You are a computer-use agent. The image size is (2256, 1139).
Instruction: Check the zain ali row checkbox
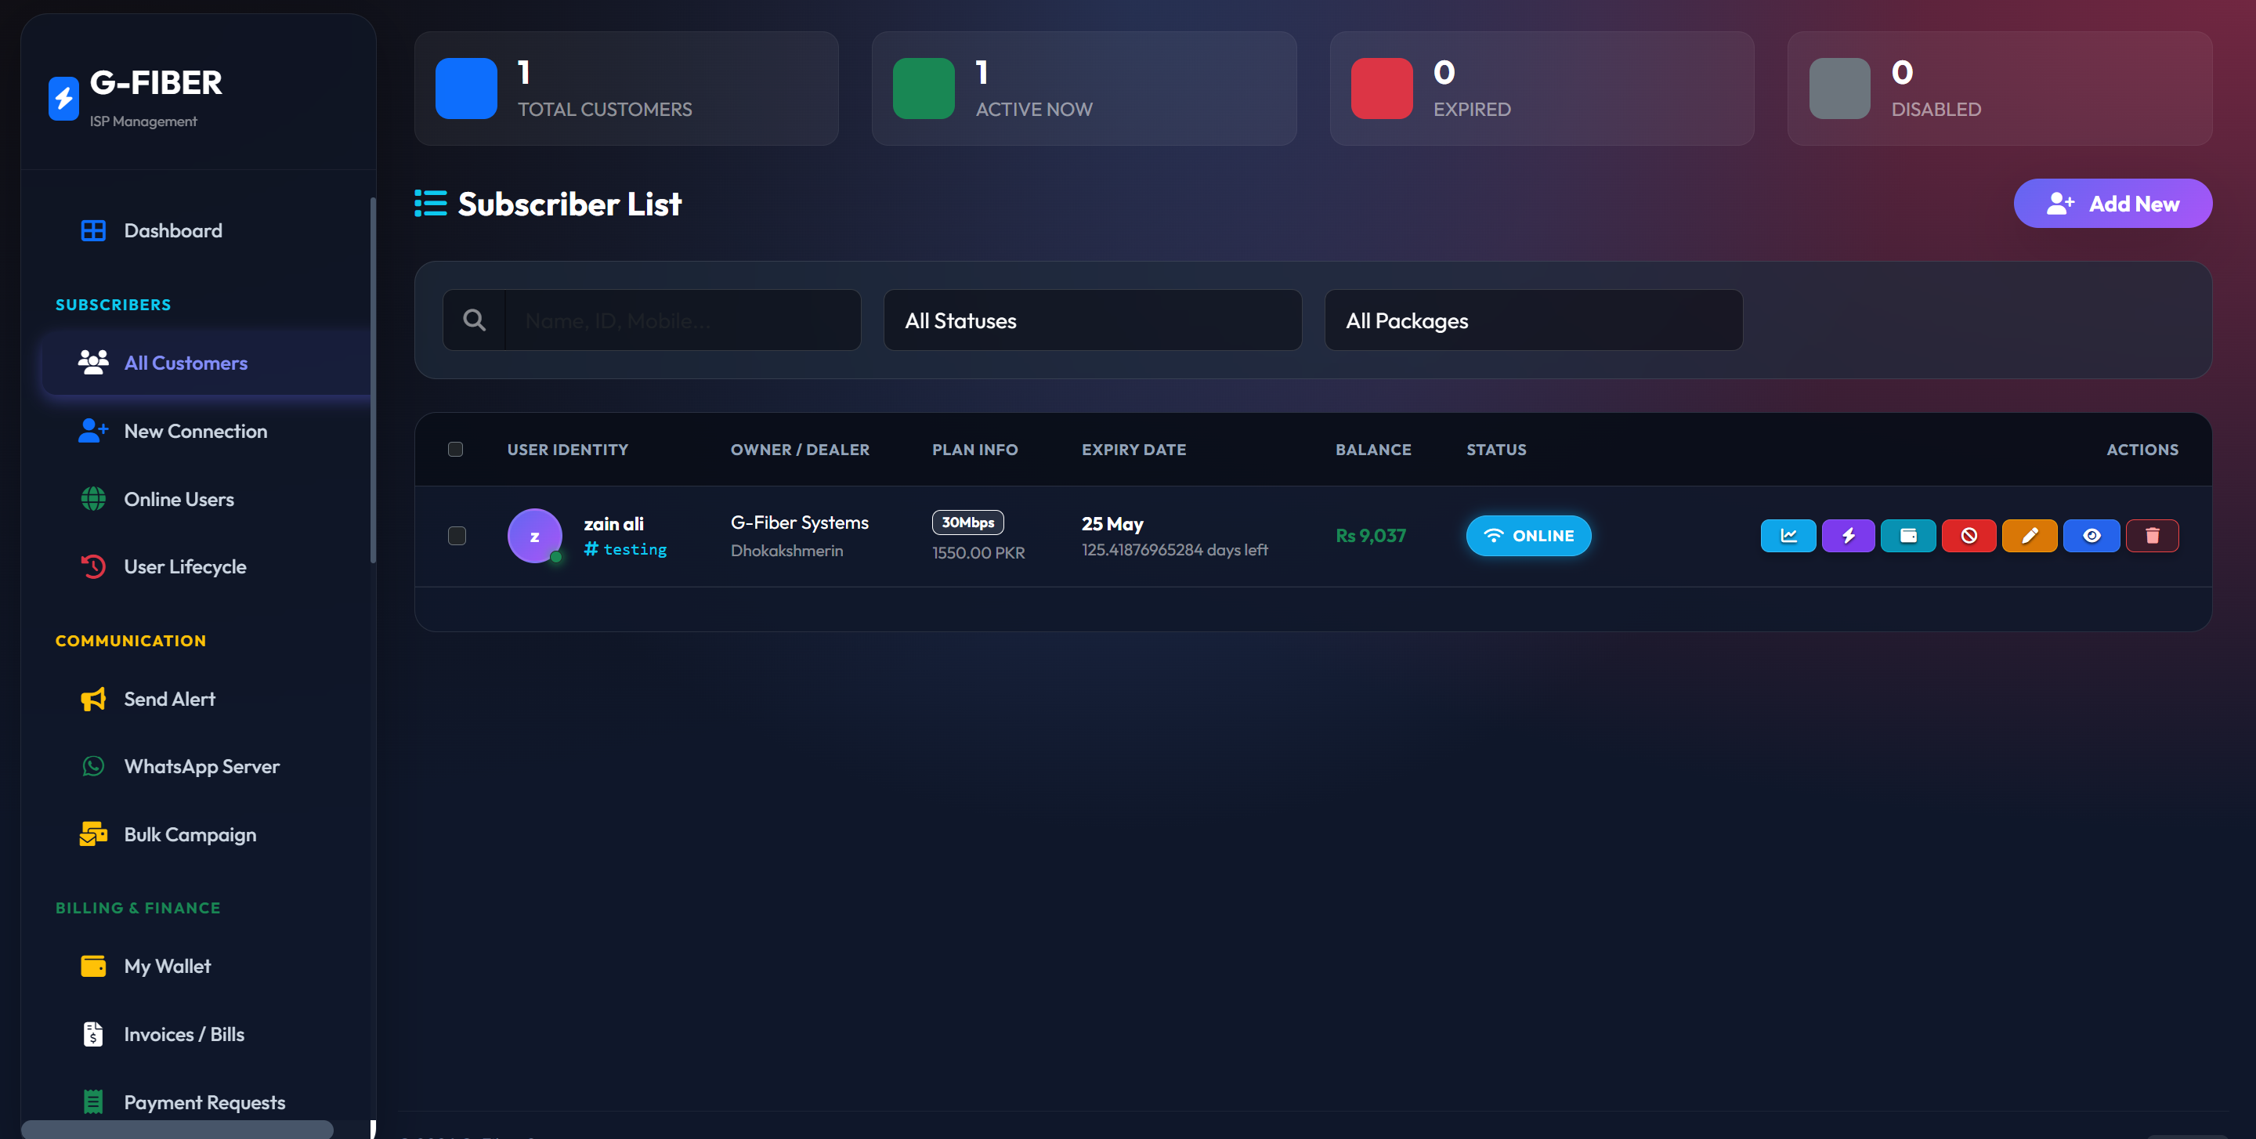(x=457, y=536)
